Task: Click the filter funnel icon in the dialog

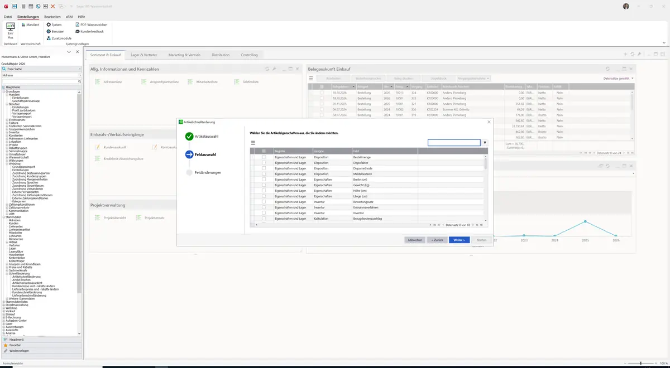Action: 485,143
